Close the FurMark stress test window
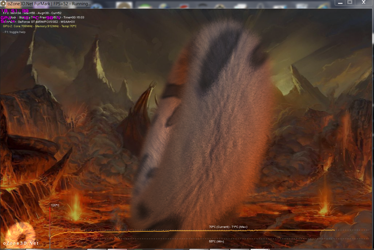The width and height of the screenshot is (374, 250). [x=364, y=3]
